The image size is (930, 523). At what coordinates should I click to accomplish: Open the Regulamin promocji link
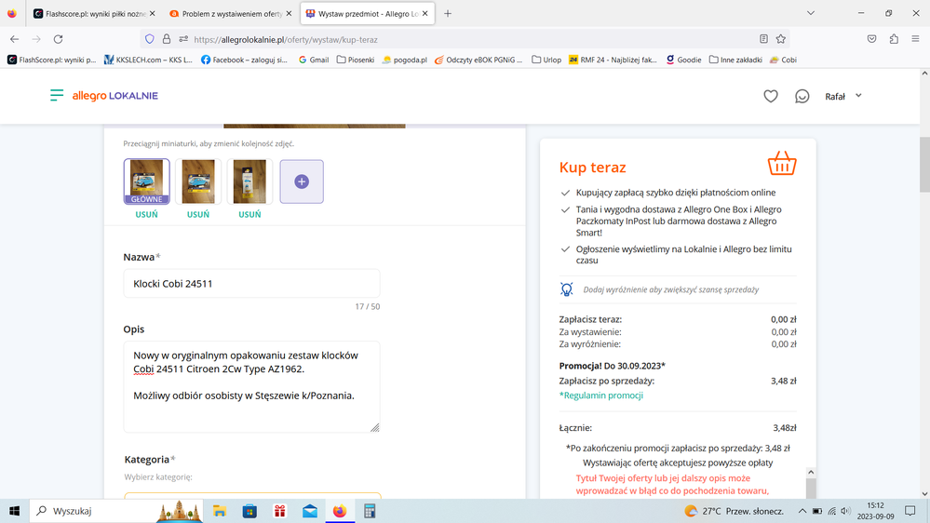coord(600,396)
